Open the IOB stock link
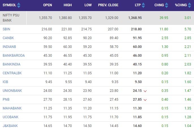This screenshot has height=129, width=194. click(5, 82)
